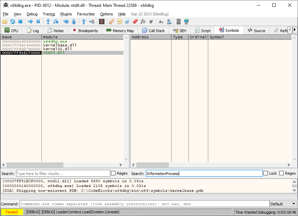
Task: Restart debugging with the Restart icon
Action: (13, 22)
